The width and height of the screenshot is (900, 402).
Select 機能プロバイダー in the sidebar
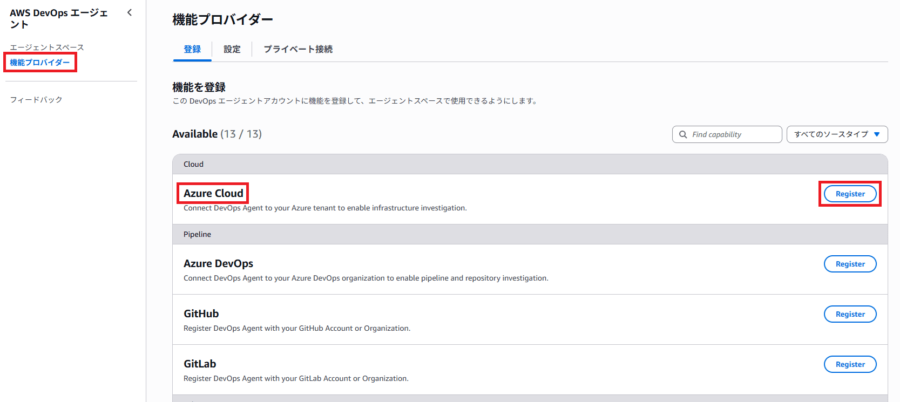tap(40, 63)
